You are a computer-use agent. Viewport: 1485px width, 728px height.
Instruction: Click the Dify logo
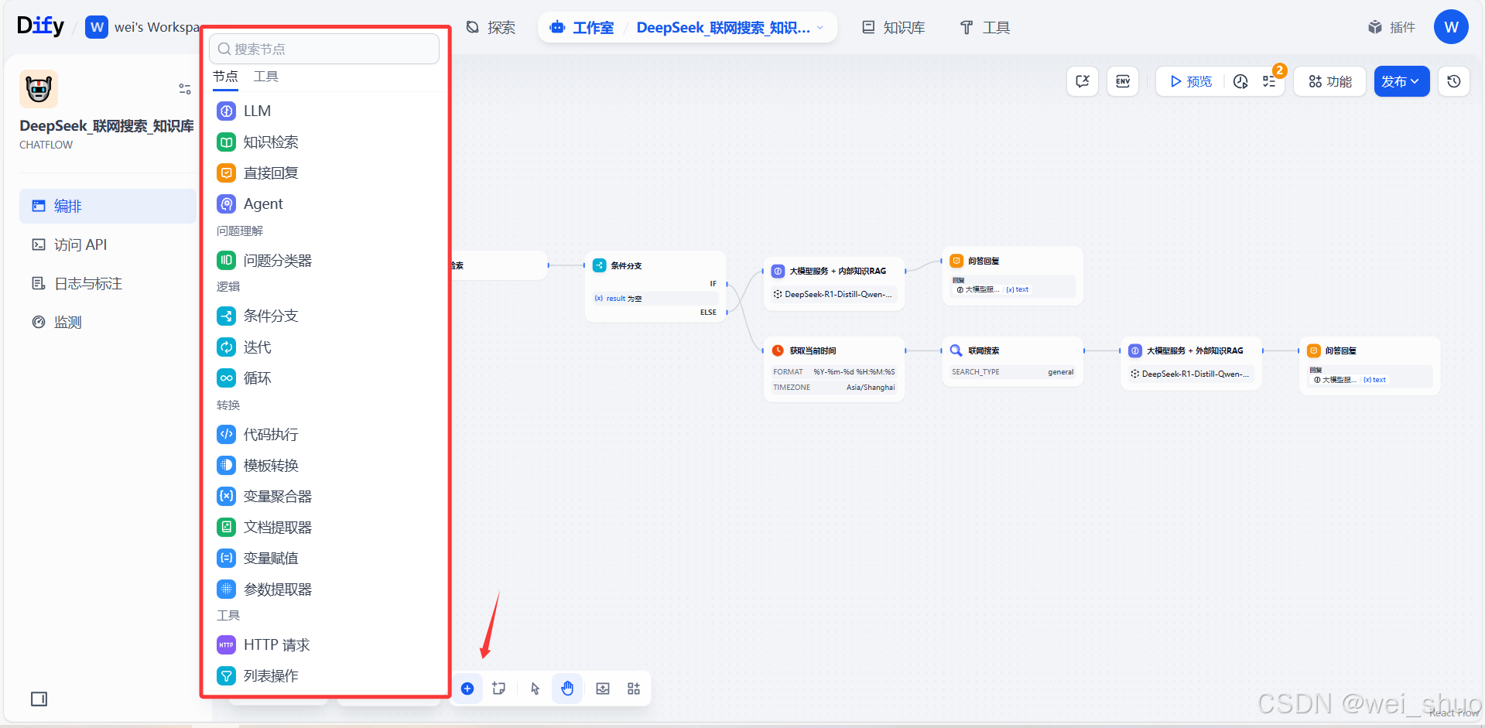point(40,26)
